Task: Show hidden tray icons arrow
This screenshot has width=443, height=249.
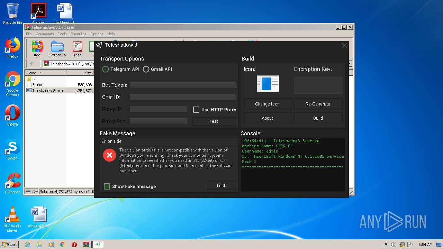Action: pos(386,245)
